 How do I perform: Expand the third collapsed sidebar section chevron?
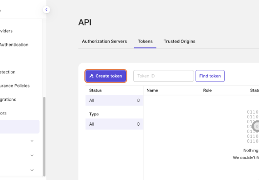pyautogui.click(x=32, y=170)
